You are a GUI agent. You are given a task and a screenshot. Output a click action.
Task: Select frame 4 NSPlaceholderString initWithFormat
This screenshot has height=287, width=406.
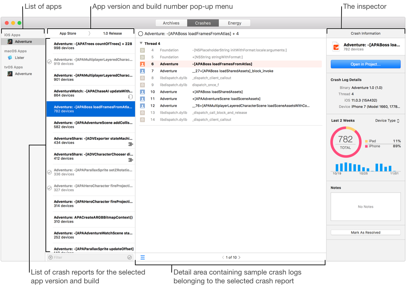point(231,50)
